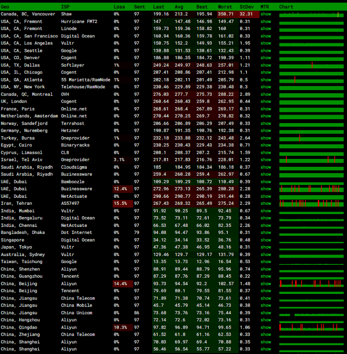
Task: Click the Jiangsu China Unicom chart
Action: point(311,315)
